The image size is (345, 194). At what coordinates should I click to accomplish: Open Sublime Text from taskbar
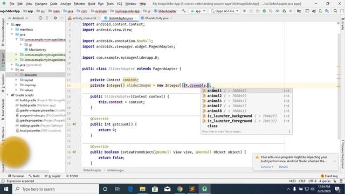click(x=192, y=189)
